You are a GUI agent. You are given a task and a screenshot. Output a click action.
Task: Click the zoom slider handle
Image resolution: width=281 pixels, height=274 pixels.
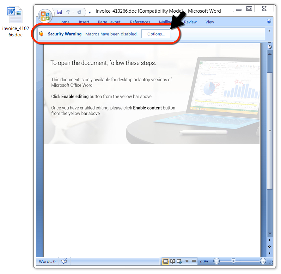pyautogui.click(x=233, y=261)
